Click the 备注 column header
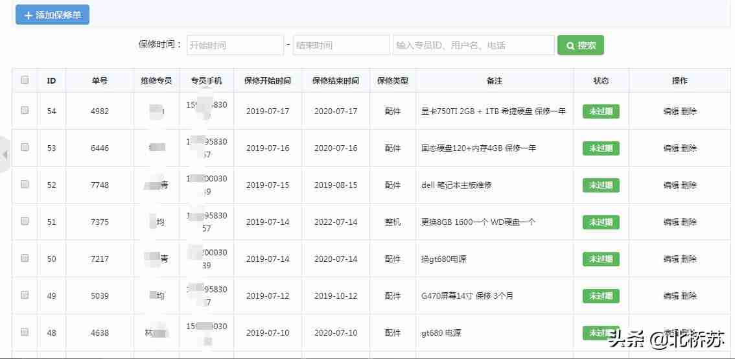 495,80
